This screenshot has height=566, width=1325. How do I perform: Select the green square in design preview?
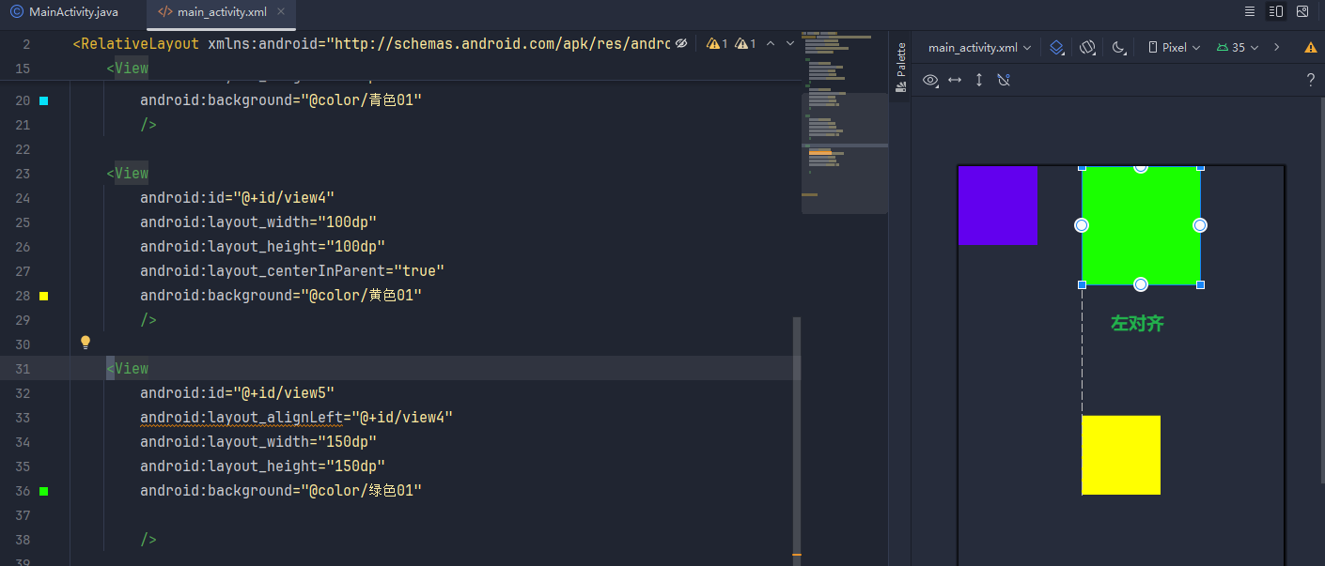click(x=1141, y=225)
